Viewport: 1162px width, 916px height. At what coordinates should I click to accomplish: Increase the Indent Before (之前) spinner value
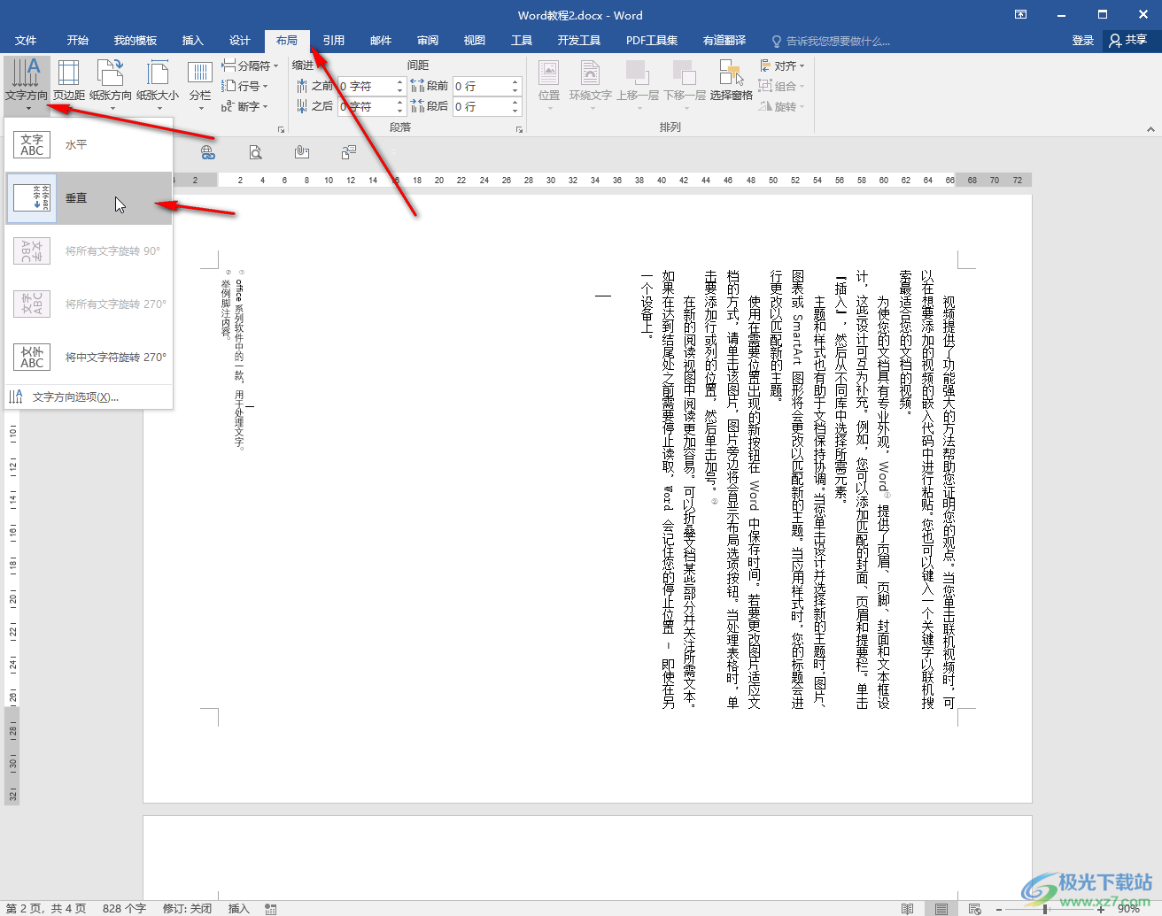point(399,81)
